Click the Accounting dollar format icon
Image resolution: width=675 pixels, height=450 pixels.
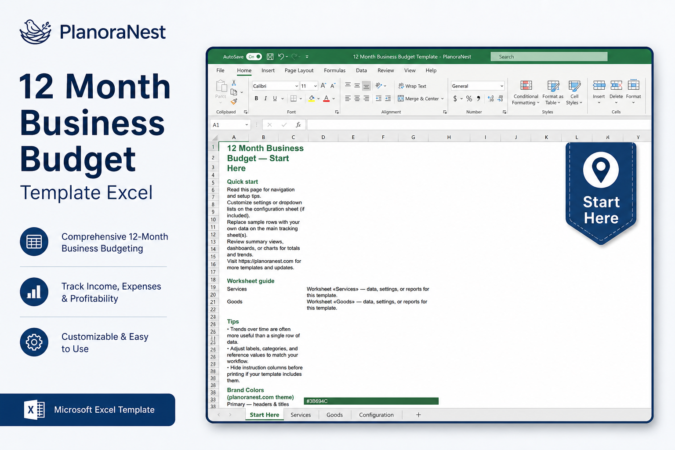[x=455, y=98]
